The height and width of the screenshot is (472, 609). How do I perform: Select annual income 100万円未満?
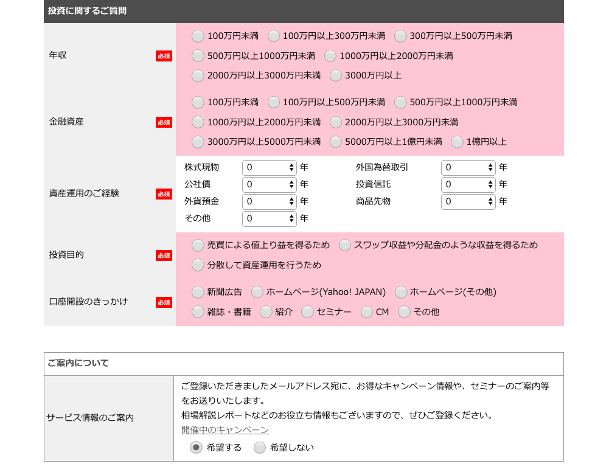198,36
